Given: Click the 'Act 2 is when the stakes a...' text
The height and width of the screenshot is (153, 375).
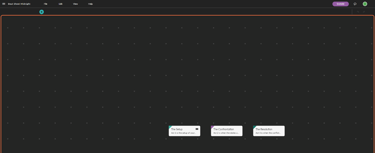Looking at the screenshot, I should [x=226, y=133].
